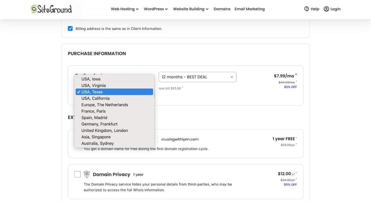Click the Help question mark icon
The image size is (371, 201).
[306, 9]
